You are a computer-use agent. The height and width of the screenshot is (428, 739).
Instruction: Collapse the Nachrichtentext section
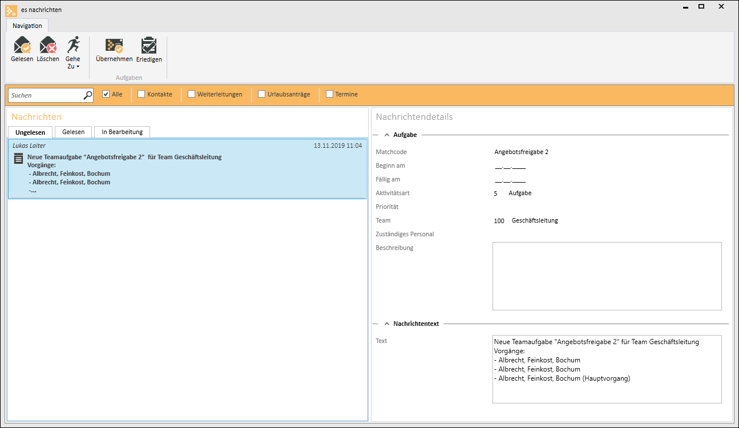387,324
